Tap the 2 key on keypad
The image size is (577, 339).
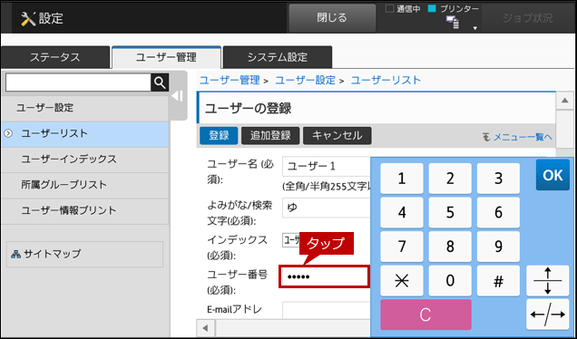[450, 179]
